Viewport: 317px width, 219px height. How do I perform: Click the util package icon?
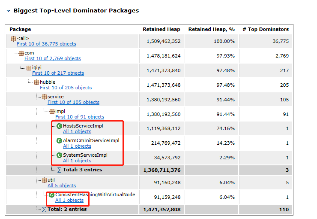point(44,180)
